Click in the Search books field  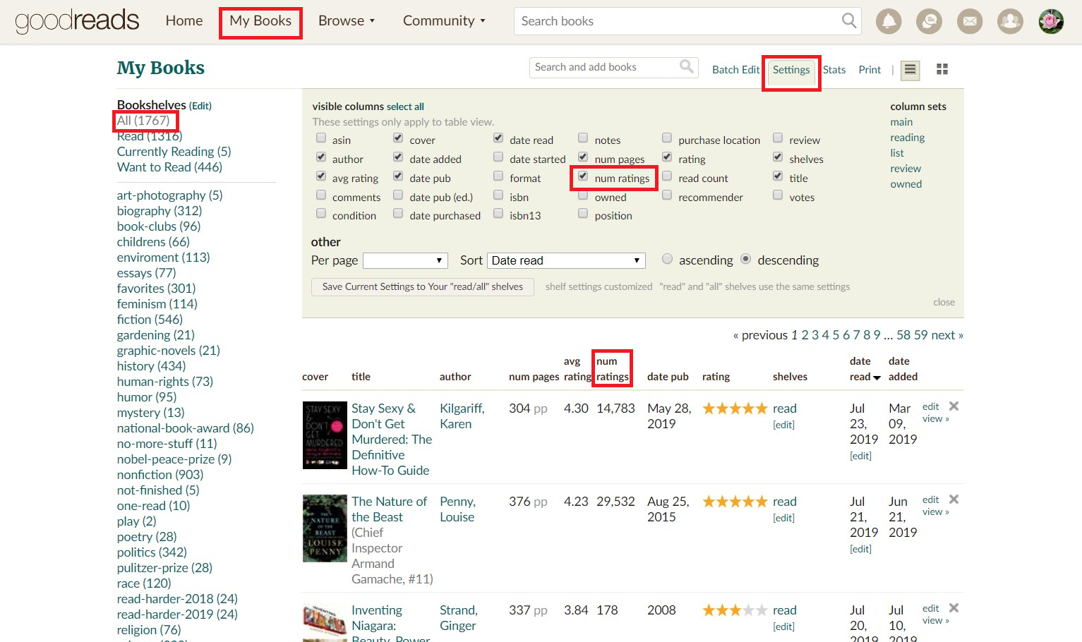point(678,21)
